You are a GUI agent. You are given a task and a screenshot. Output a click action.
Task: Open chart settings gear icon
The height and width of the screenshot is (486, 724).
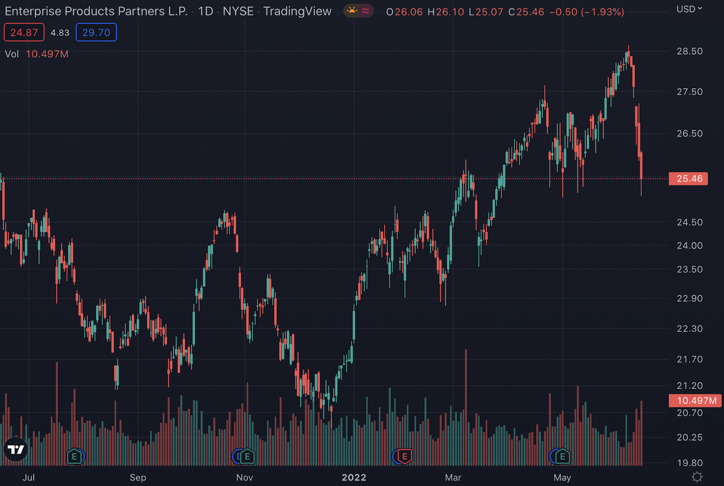click(x=697, y=477)
